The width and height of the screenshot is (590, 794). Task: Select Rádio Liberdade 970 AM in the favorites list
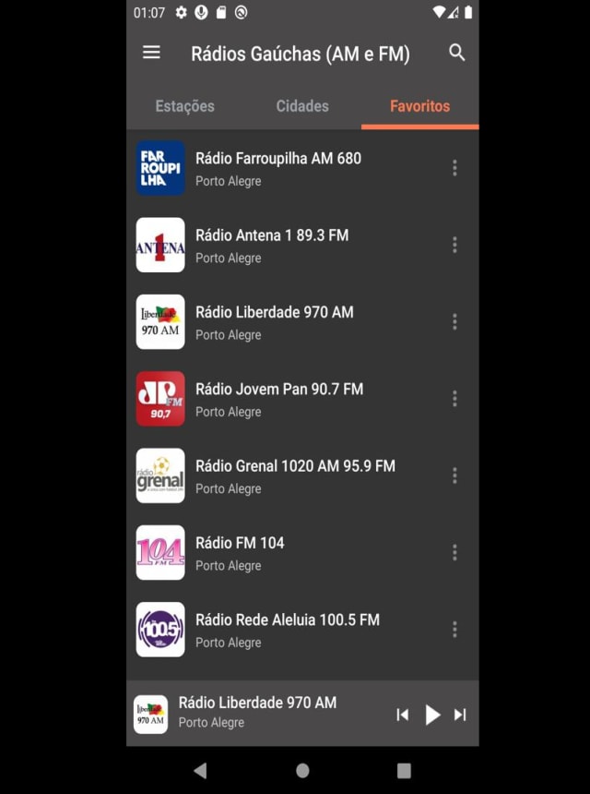coord(302,322)
